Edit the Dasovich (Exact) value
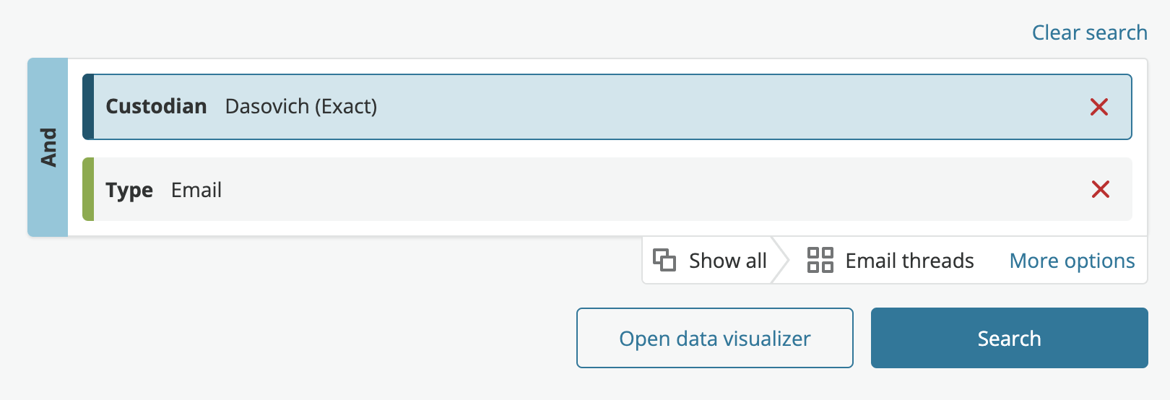The image size is (1170, 400). (x=301, y=106)
